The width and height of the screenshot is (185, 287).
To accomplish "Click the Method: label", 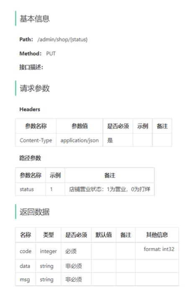I will click(x=30, y=54).
